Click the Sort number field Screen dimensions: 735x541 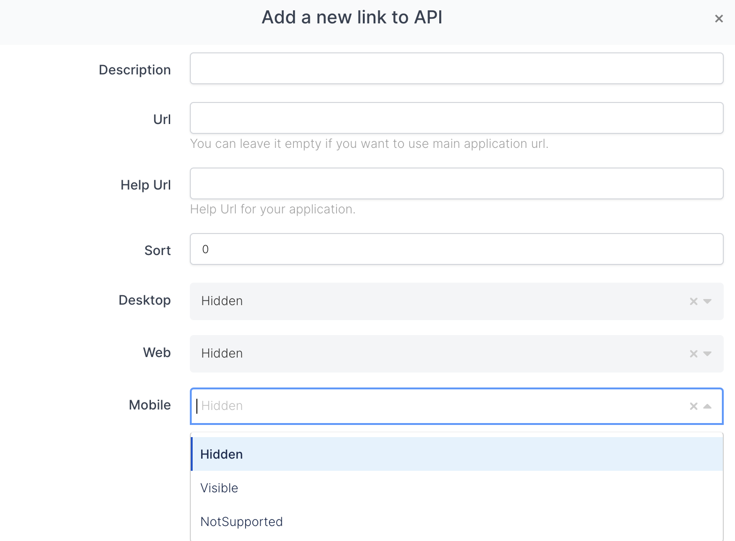point(456,249)
